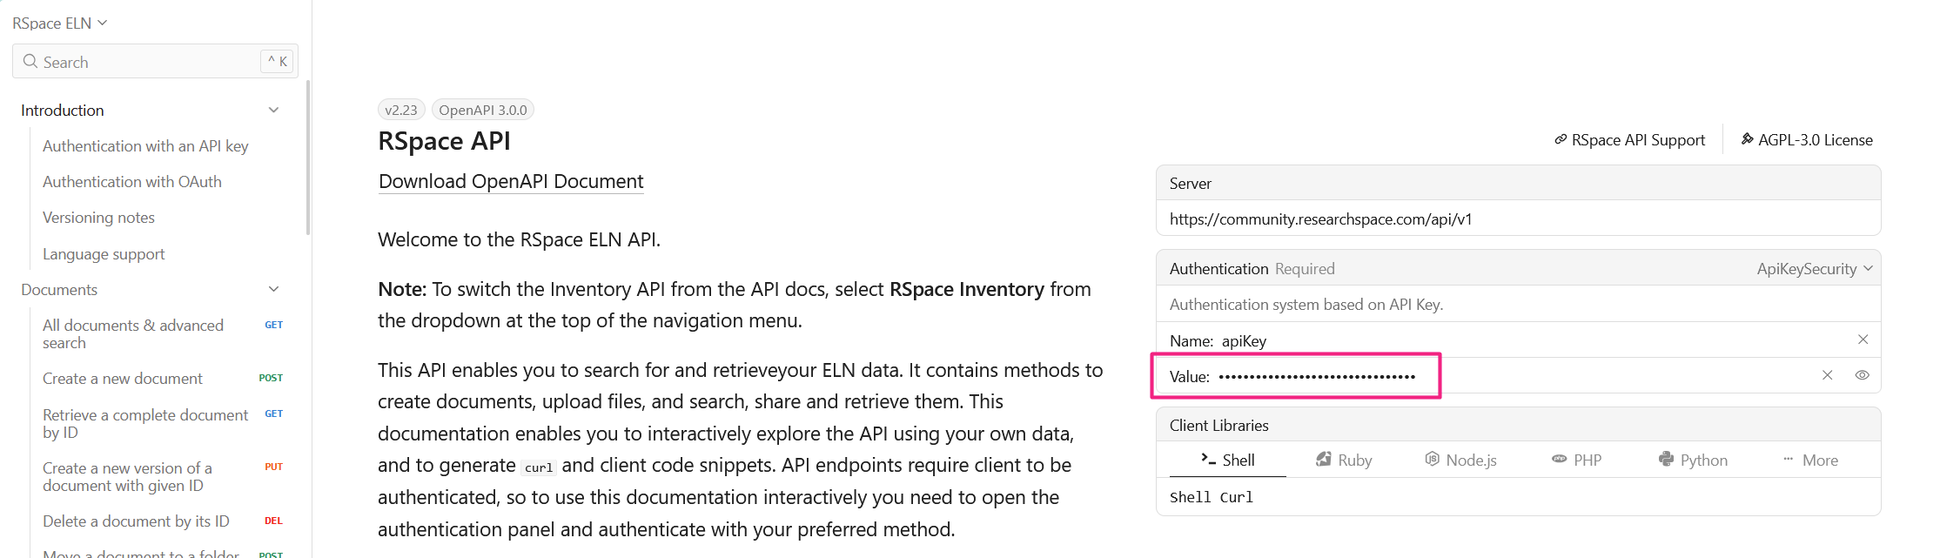1940x558 pixels.
Task: Select the Ruby client library tab
Action: click(1344, 461)
